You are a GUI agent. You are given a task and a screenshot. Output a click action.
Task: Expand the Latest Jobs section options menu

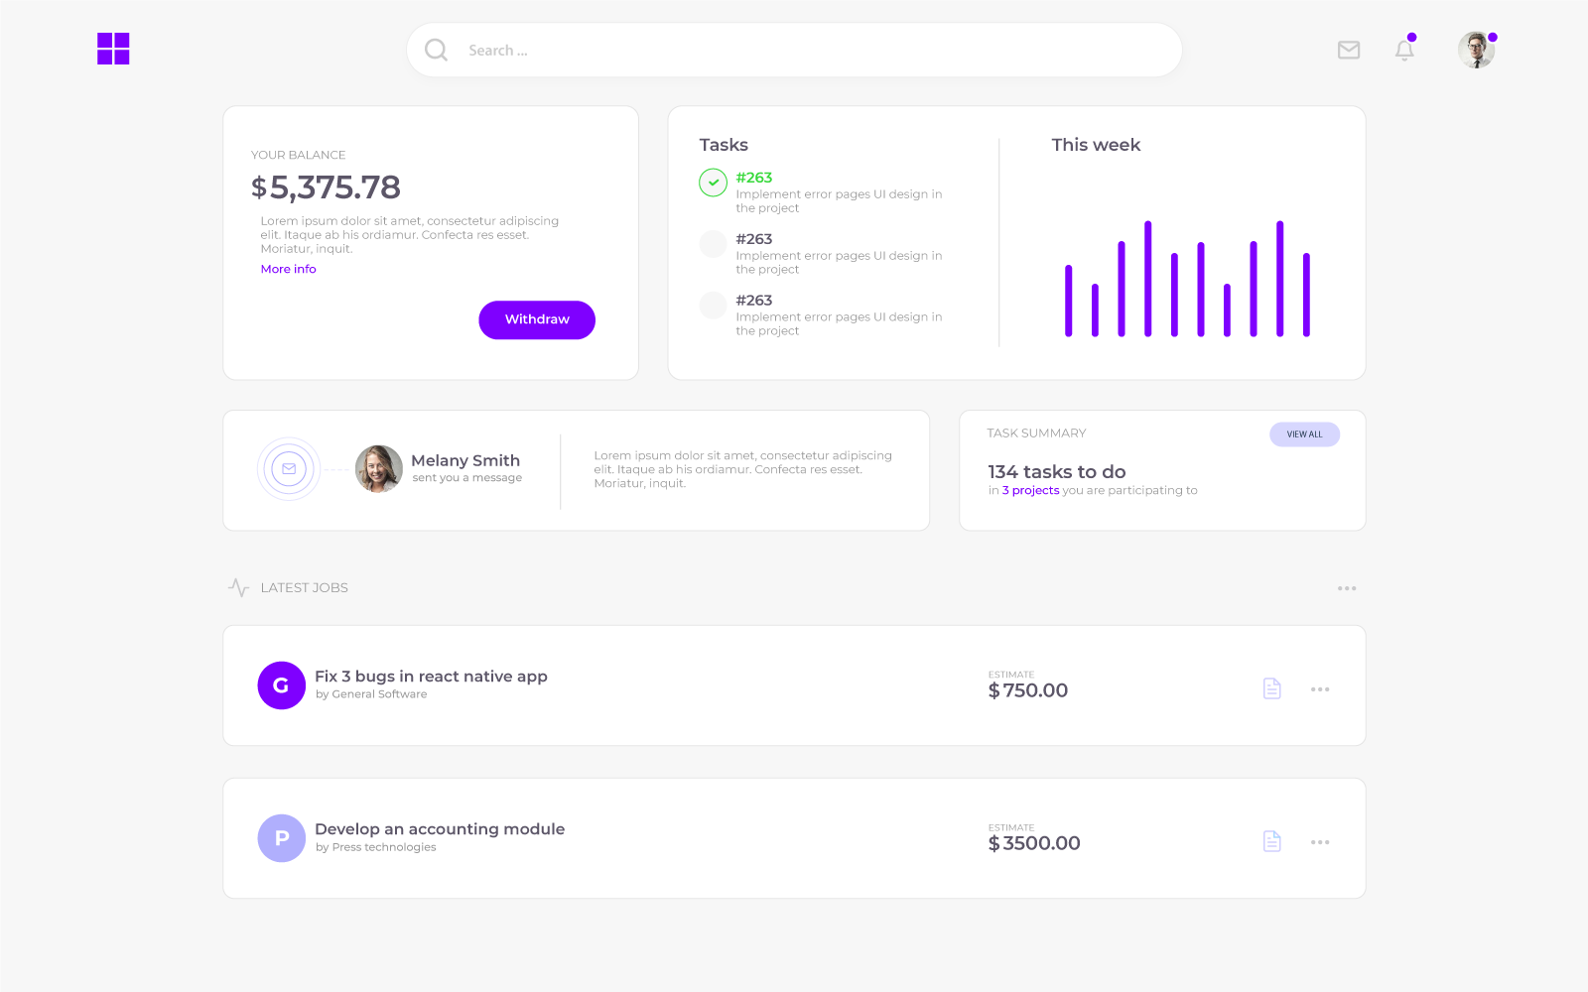click(x=1346, y=588)
